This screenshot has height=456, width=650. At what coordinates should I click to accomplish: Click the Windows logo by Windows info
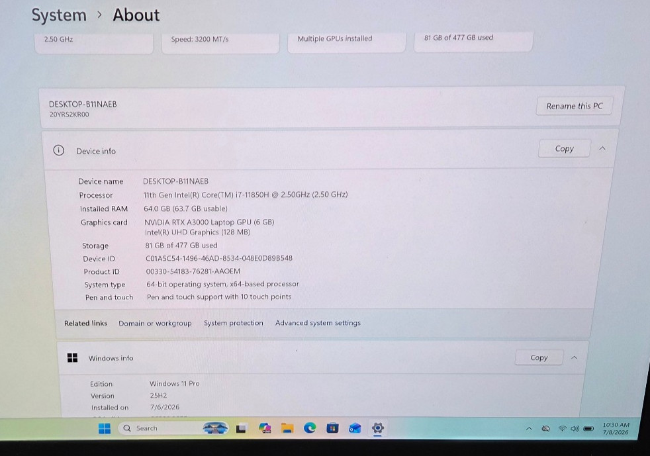73,357
